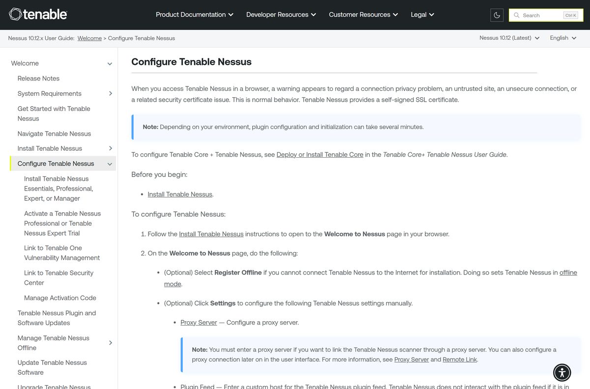The image size is (590, 389).
Task: Follow Proxy Server bullet link
Action: (199, 323)
